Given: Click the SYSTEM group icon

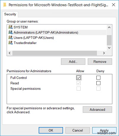Looking at the screenshot, I should (10, 27).
